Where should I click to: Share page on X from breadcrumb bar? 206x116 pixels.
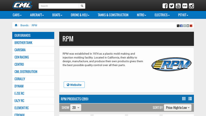(178, 26)
